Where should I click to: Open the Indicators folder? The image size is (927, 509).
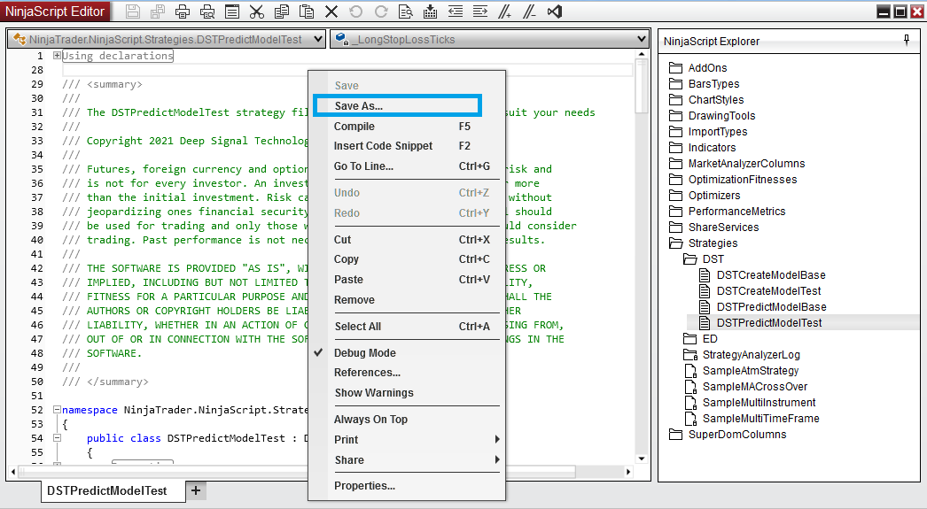[x=703, y=148]
